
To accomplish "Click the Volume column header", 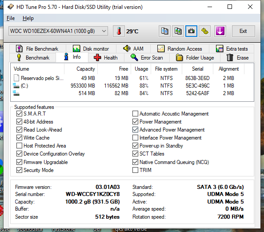I will pos(37,69).
